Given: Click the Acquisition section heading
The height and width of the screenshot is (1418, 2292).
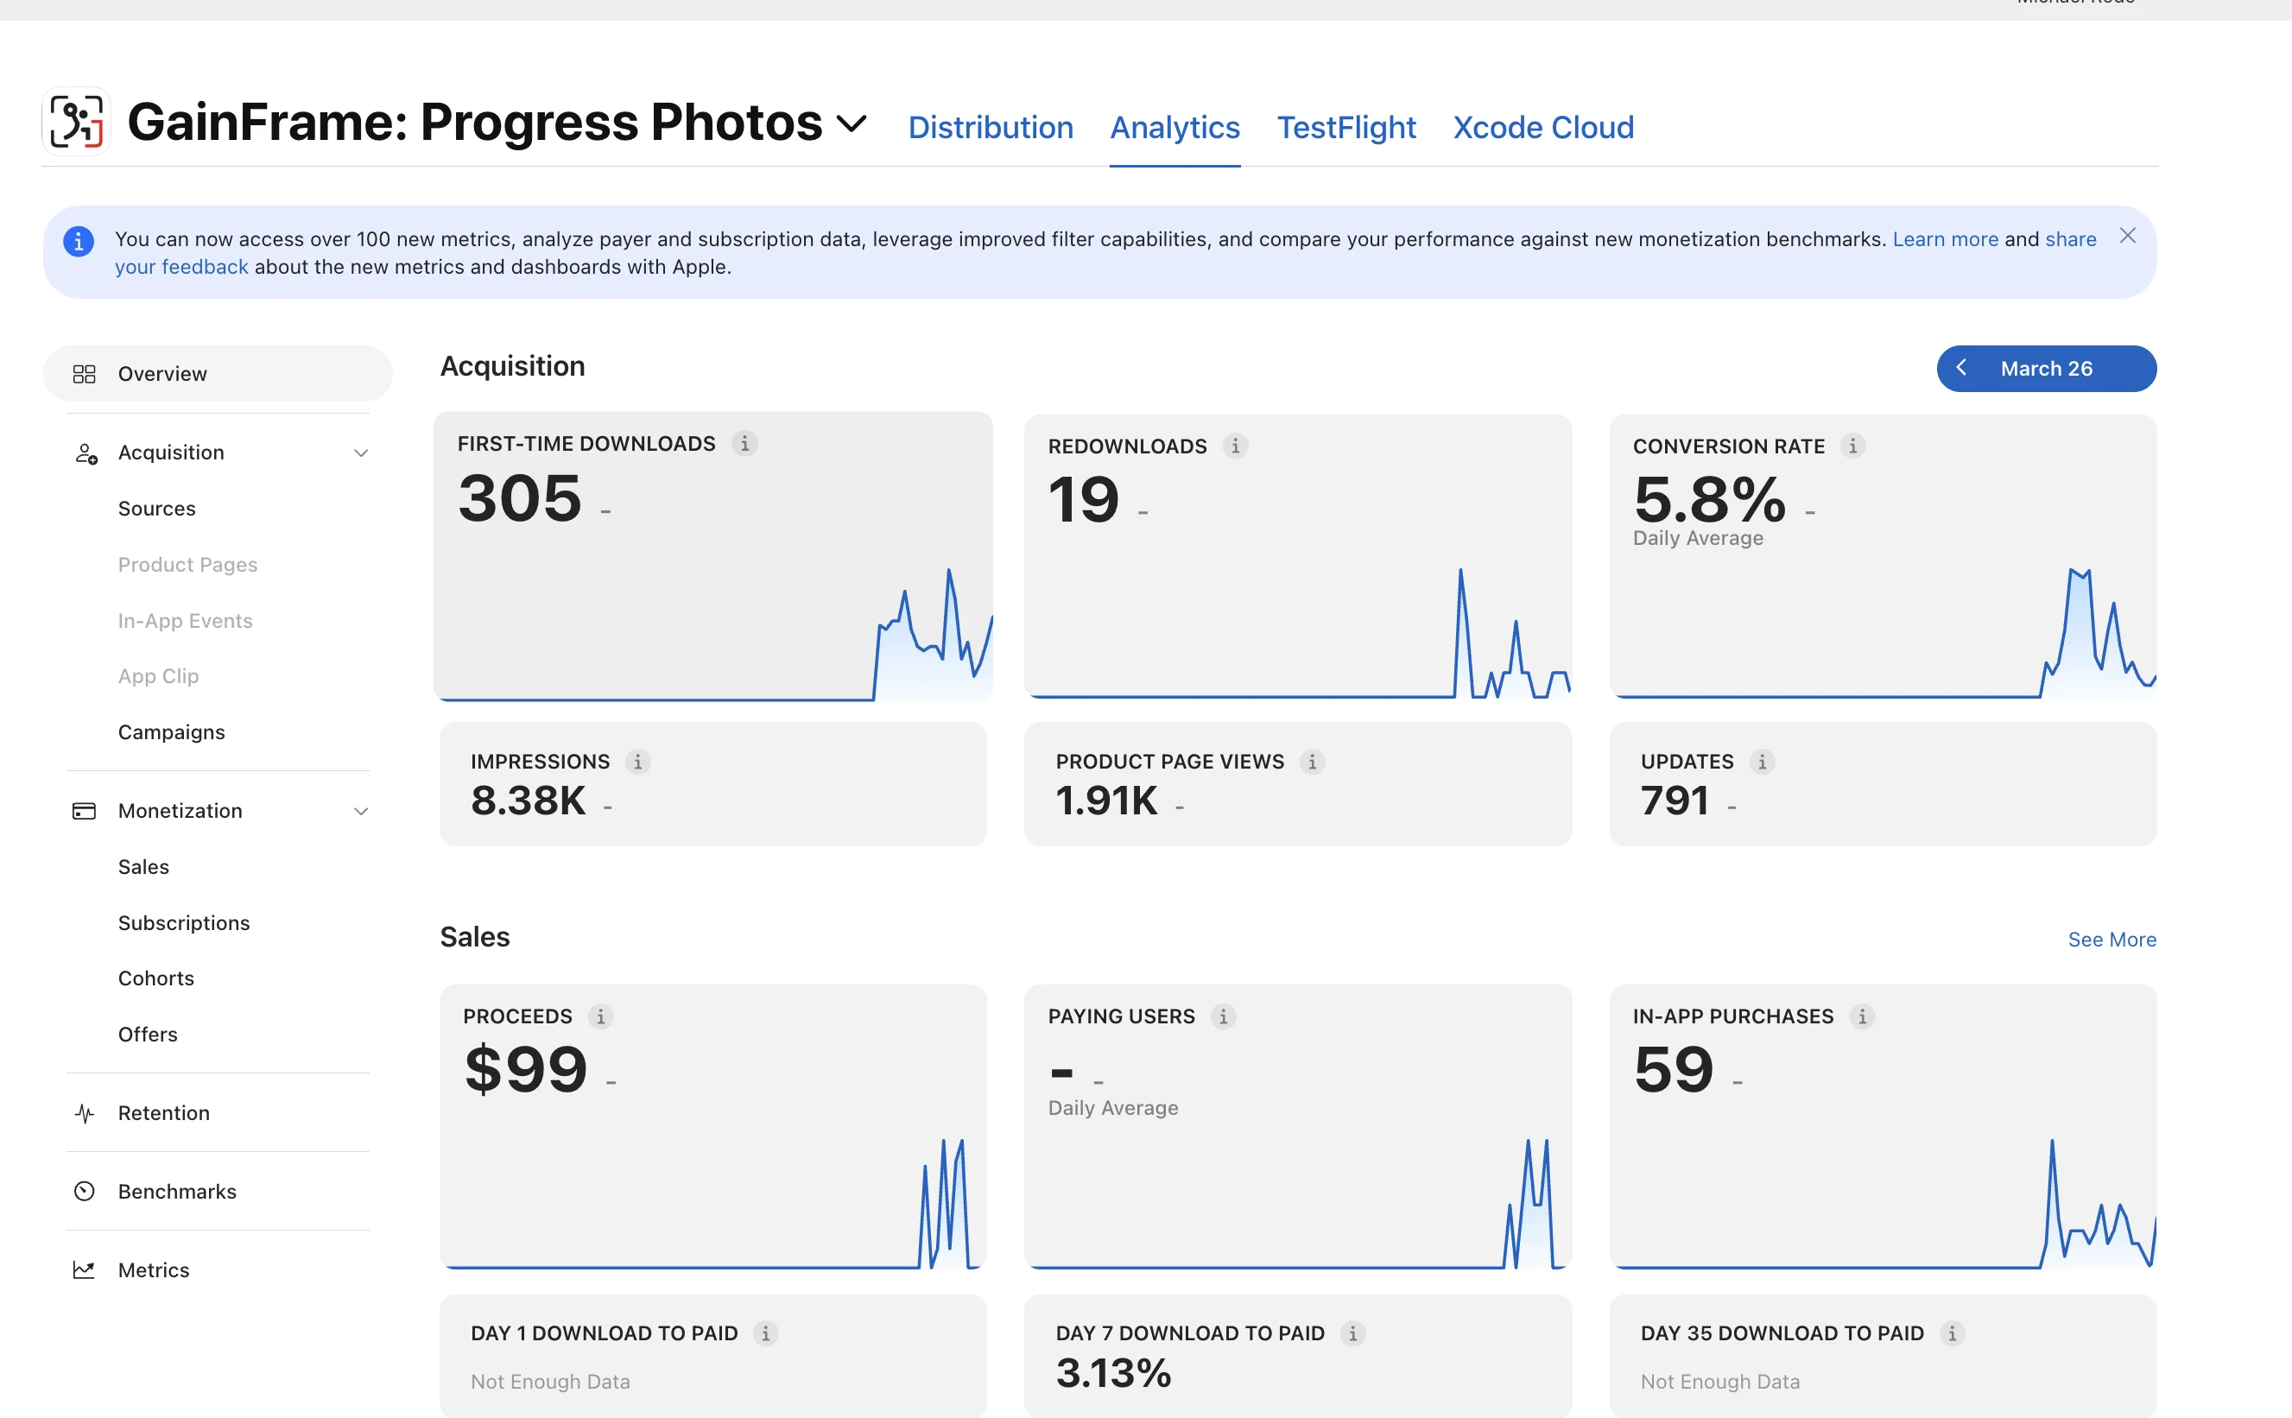Looking at the screenshot, I should coord(512,366).
